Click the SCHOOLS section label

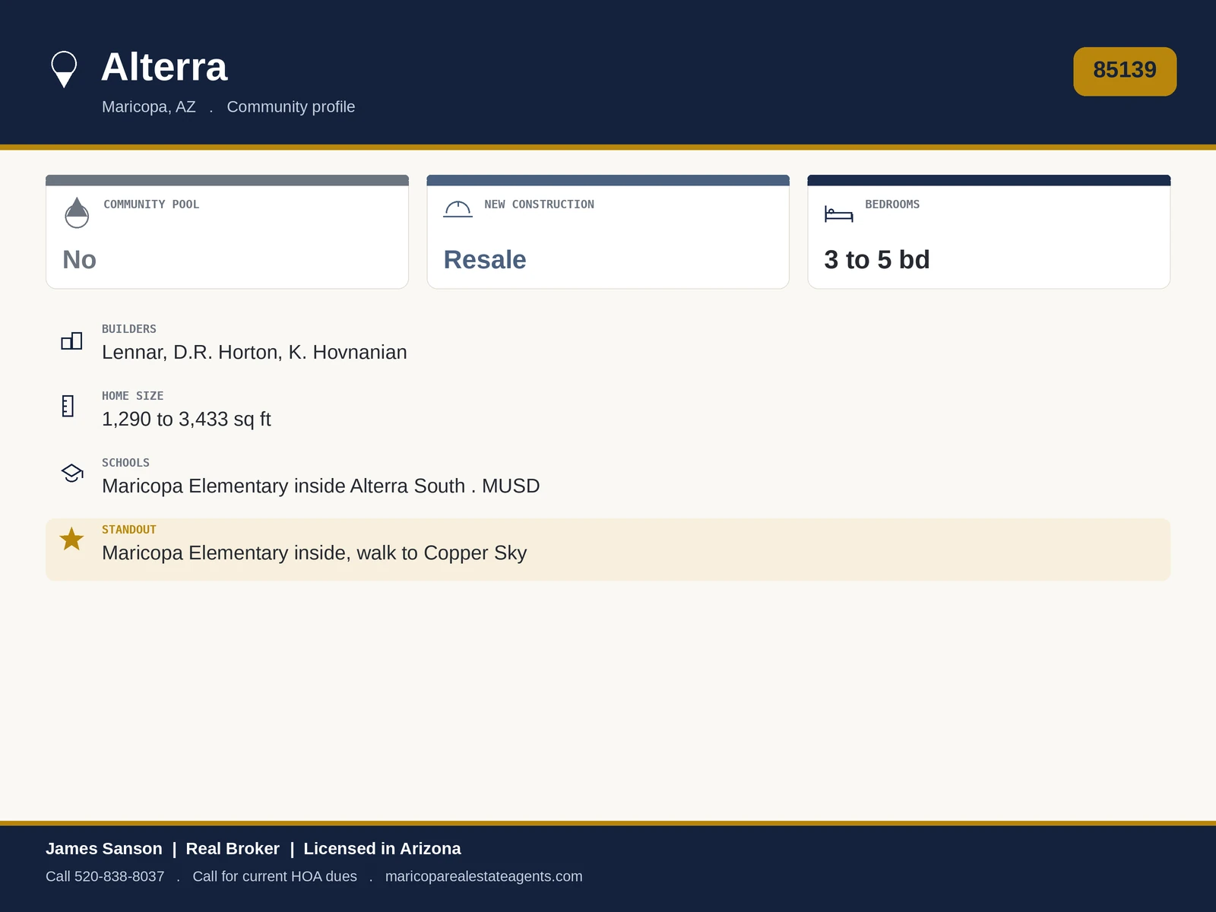click(x=126, y=463)
